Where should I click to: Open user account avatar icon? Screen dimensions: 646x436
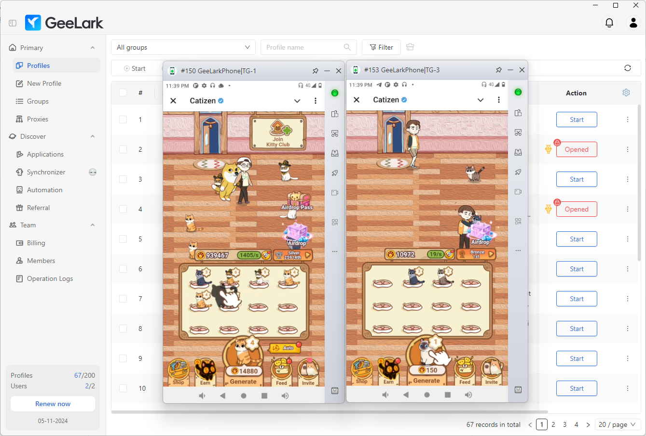pyautogui.click(x=633, y=23)
